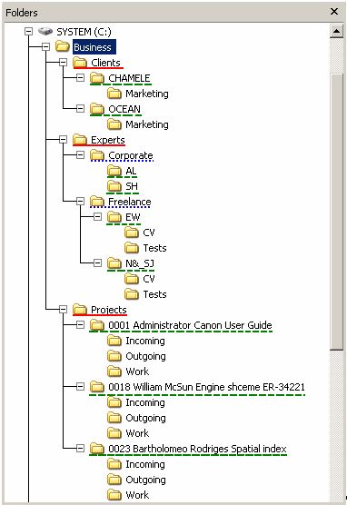
Task: Click the Clients folder icon
Action: (80, 62)
